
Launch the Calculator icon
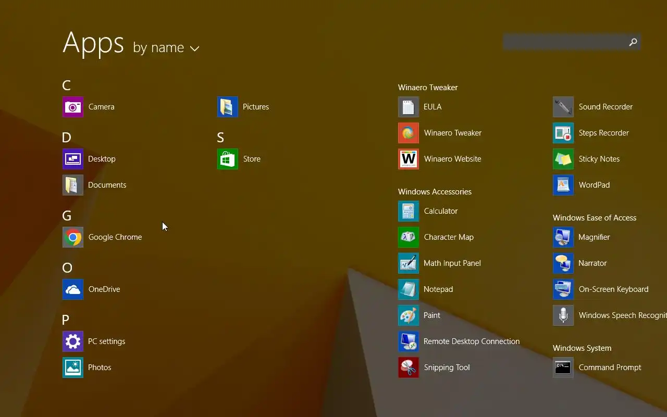[x=409, y=211]
